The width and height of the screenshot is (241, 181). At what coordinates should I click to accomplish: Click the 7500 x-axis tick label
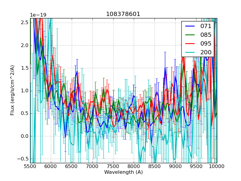[x=113, y=166]
